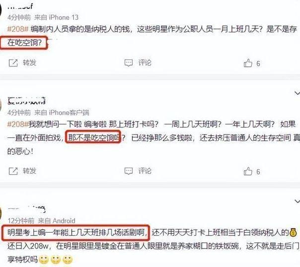Click the highlighted text 那不是吃空饷吗
This screenshot has width=300, height=267.
(93, 137)
